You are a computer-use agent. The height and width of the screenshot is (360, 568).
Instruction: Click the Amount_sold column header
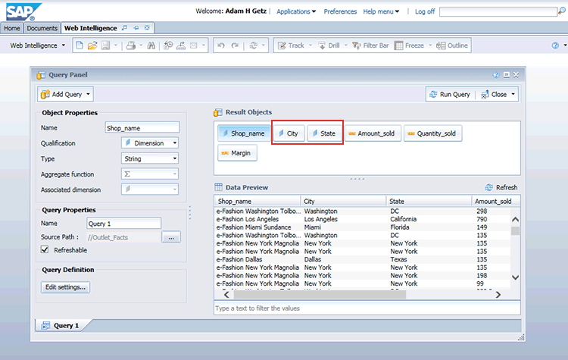point(495,201)
